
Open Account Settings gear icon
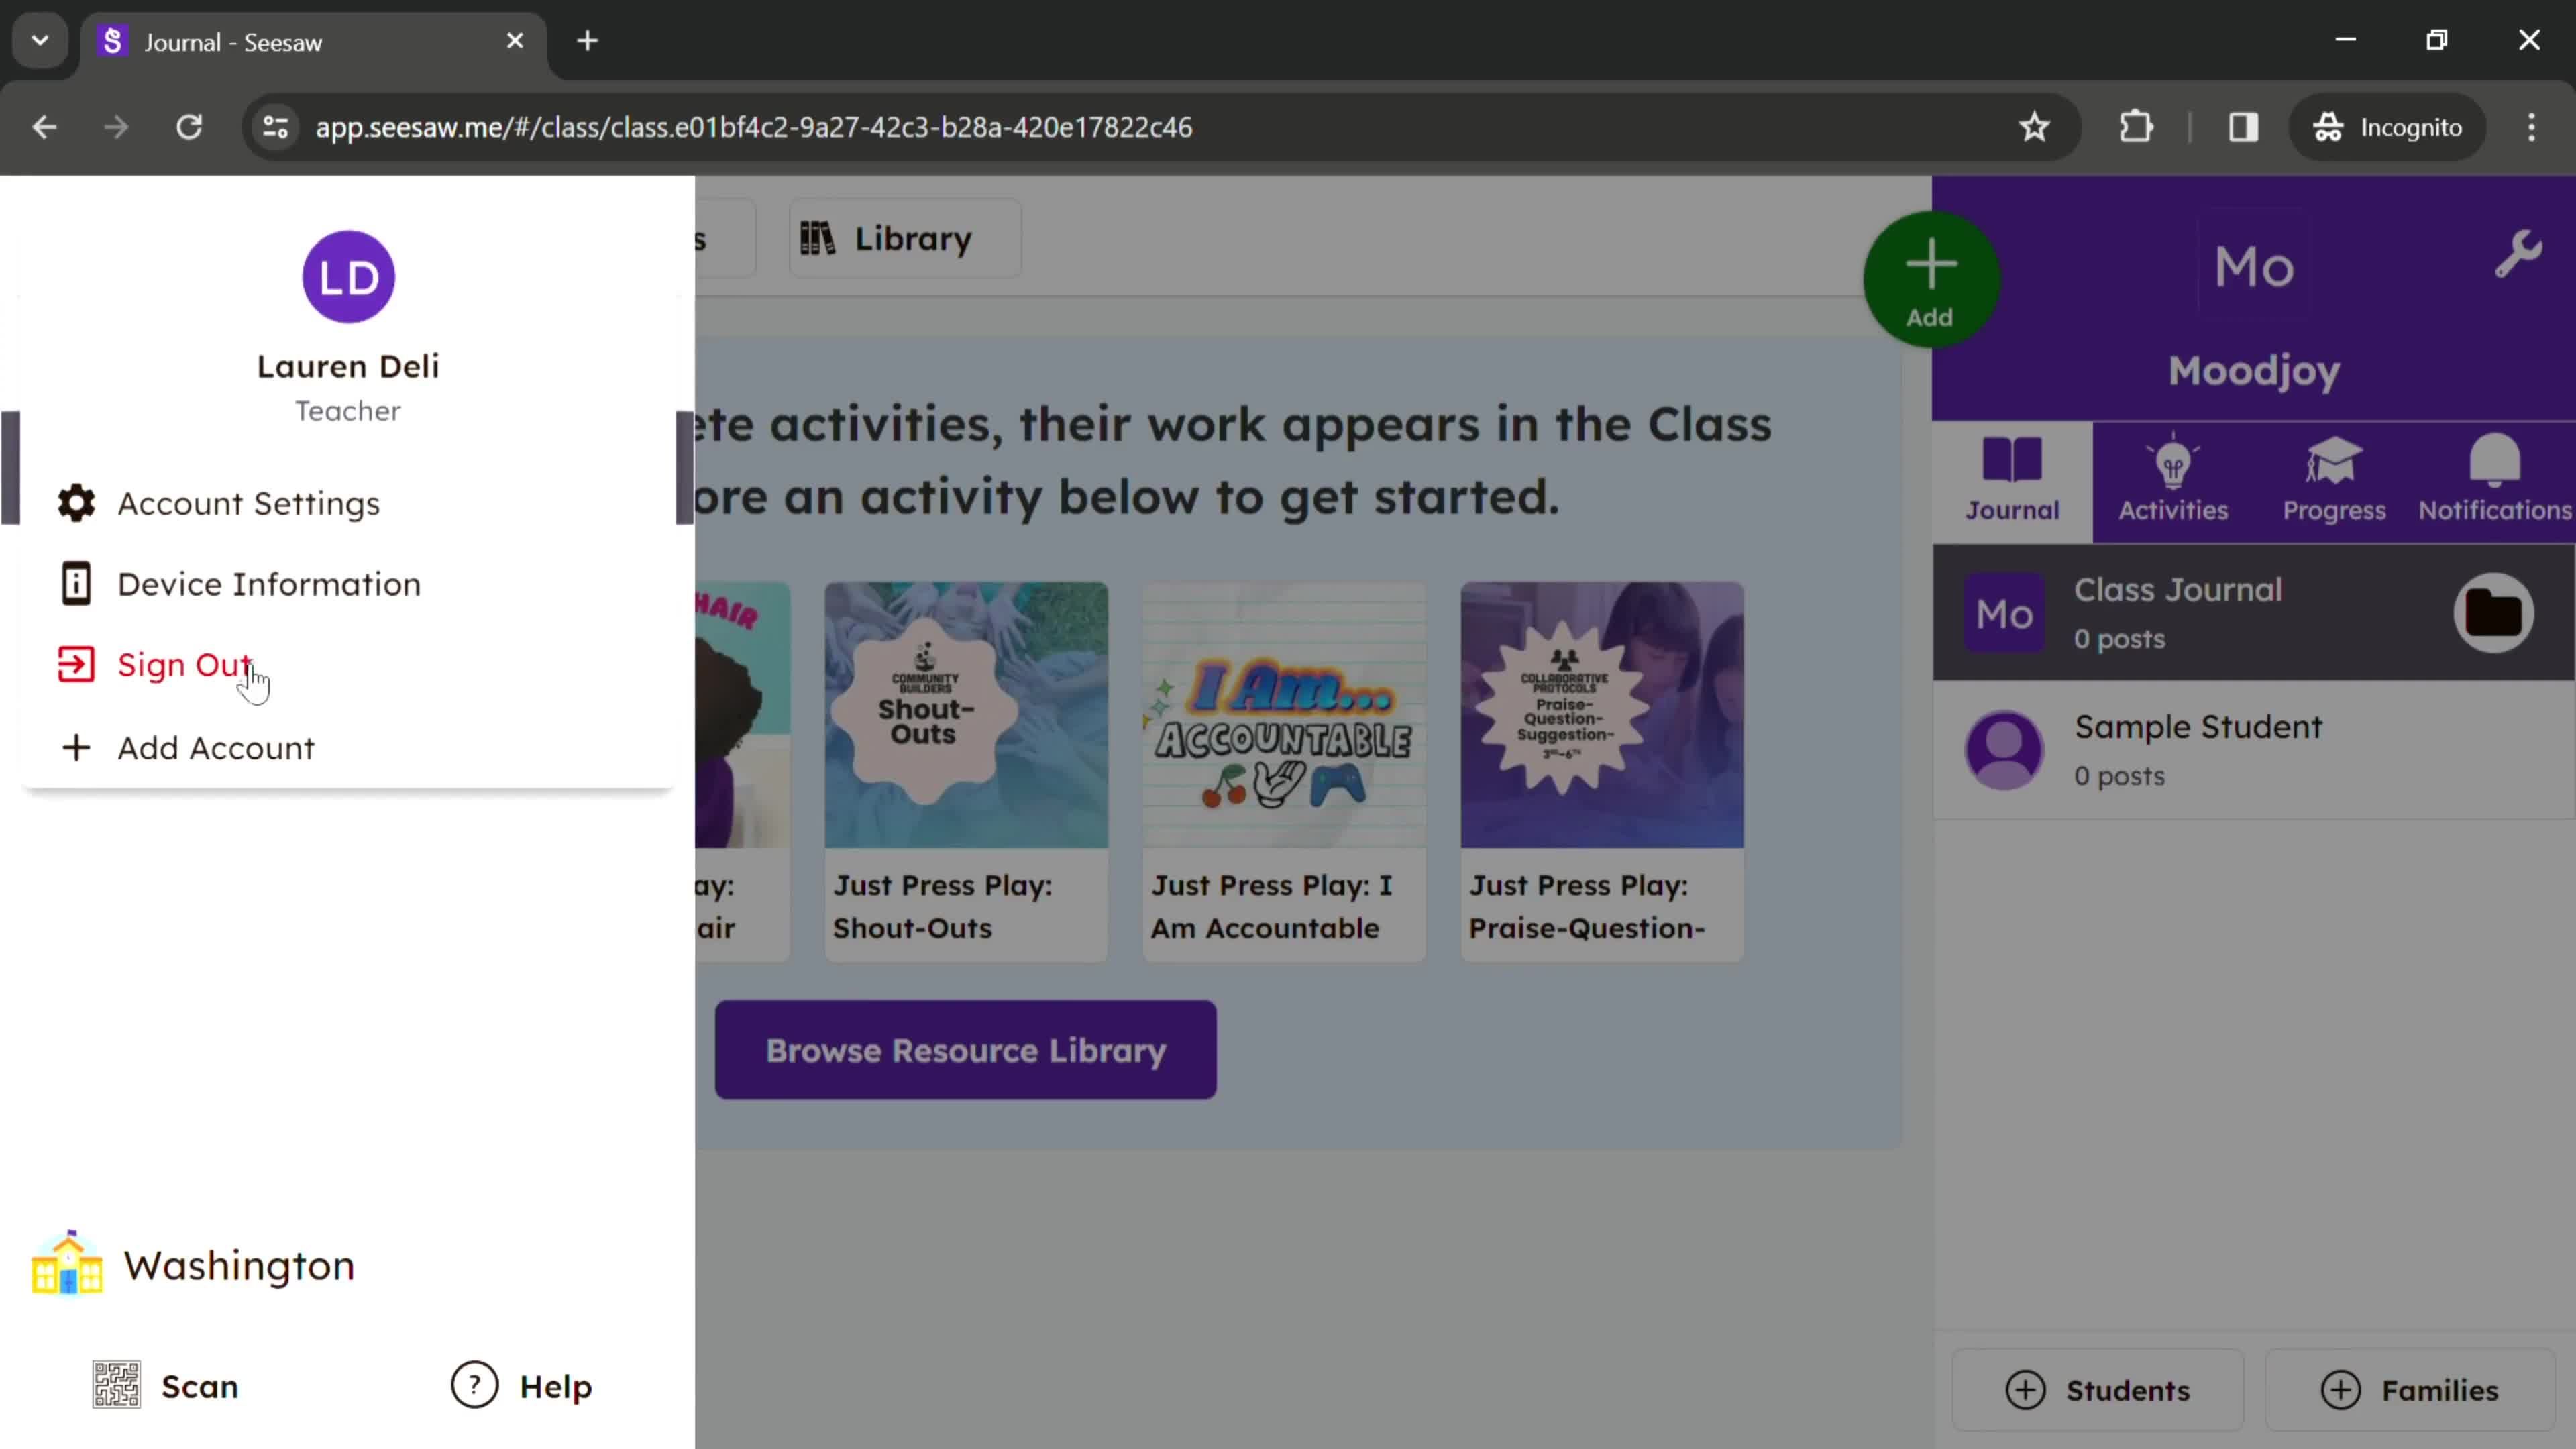74,502
